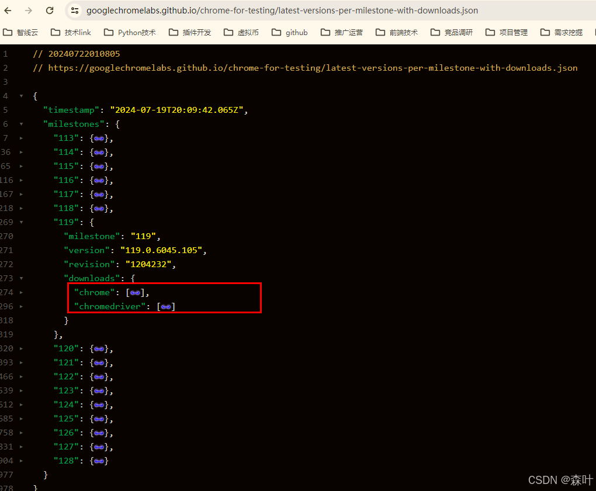596x491 pixels.
Task: Click the collapsed ellipsis icon of "121"
Action: coord(99,363)
